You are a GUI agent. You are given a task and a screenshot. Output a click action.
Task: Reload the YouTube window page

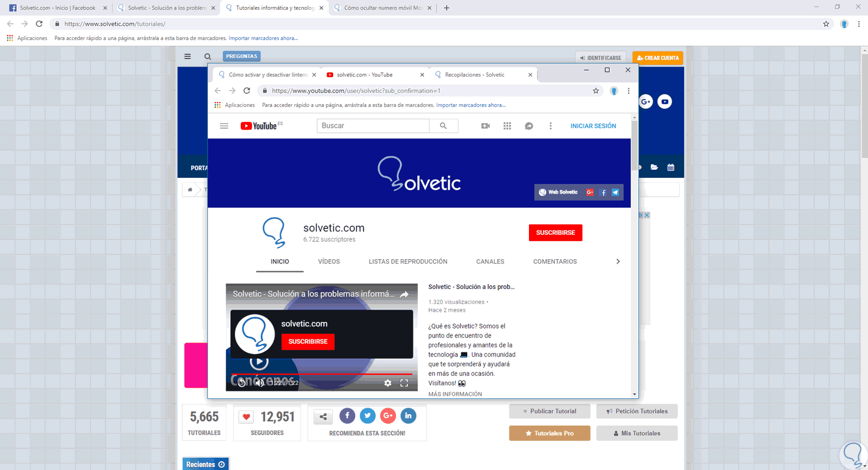coord(247,91)
